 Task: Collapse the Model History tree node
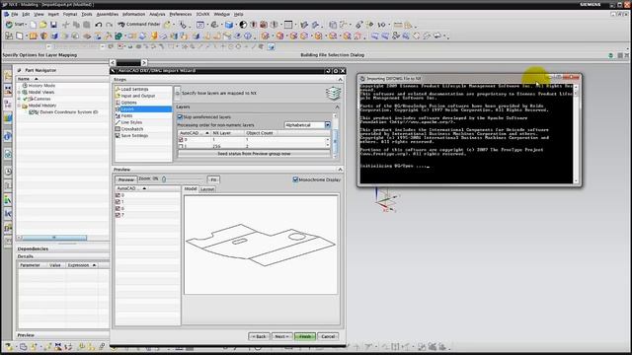[x=20, y=106]
